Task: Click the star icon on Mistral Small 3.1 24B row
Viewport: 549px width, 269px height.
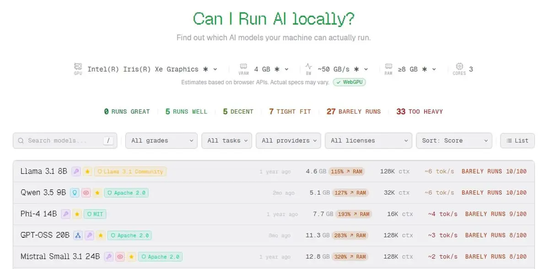Action: [x=131, y=257]
